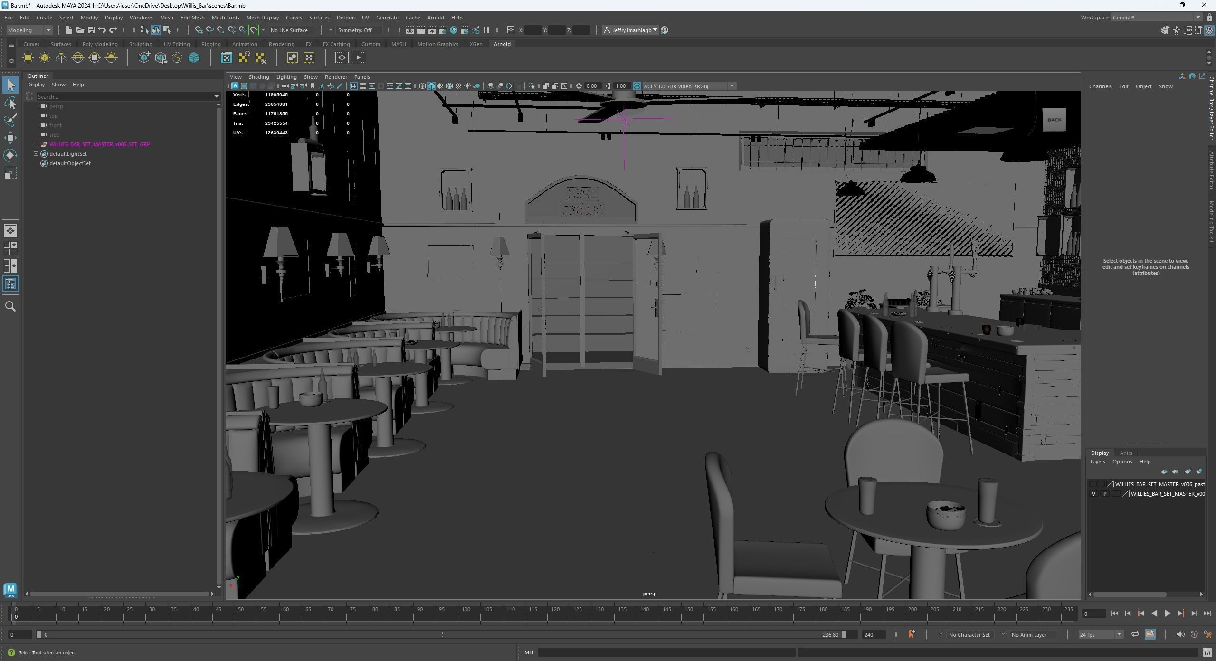Click the Save Scene disk icon

(91, 30)
